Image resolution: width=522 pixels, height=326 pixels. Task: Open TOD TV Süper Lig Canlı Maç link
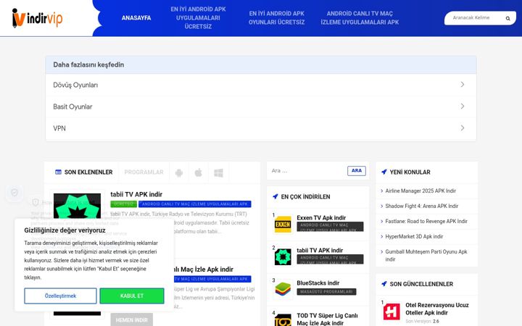pyautogui.click(x=327, y=319)
